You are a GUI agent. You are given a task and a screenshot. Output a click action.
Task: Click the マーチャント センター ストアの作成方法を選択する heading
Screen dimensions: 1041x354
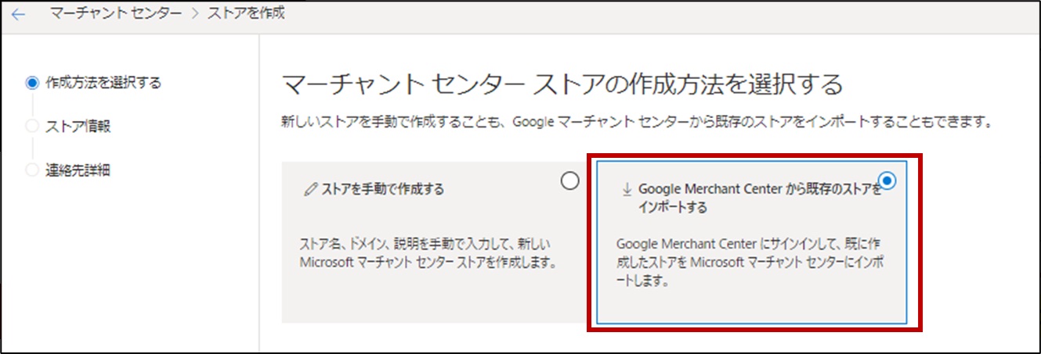point(562,84)
